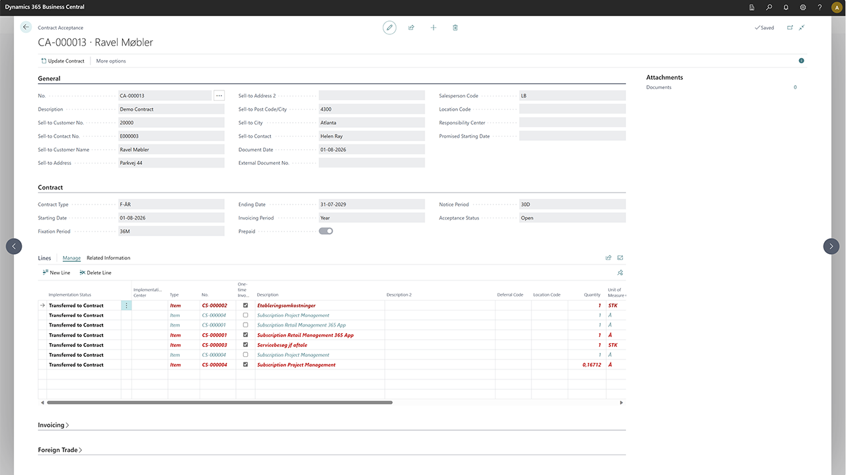This screenshot has width=846, height=475.
Task: Click the pin icon in Lines toolbar
Action: pos(620,272)
